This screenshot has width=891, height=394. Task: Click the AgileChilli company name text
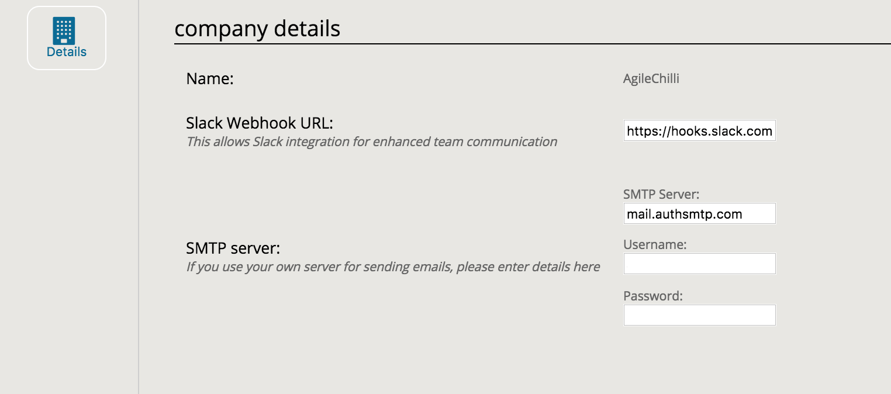point(651,78)
